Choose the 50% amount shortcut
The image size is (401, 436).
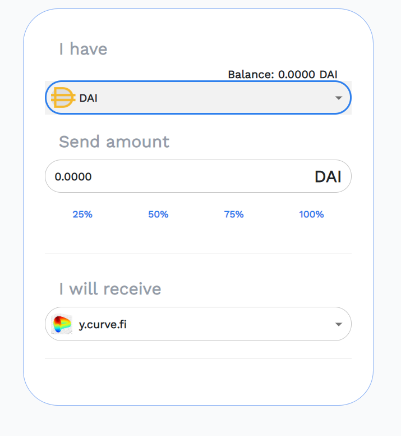(158, 214)
